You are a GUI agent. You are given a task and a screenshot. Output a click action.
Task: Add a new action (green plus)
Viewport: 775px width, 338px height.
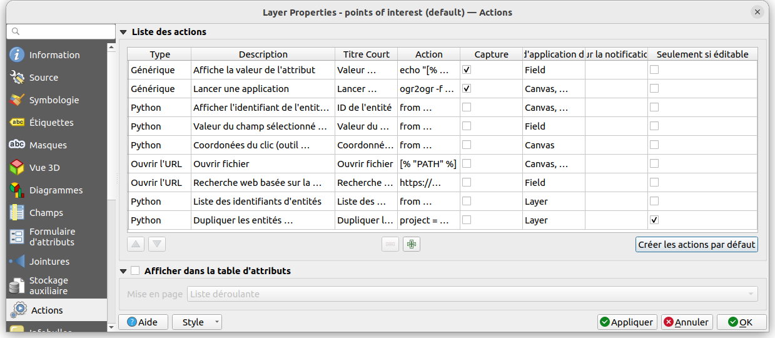(412, 244)
